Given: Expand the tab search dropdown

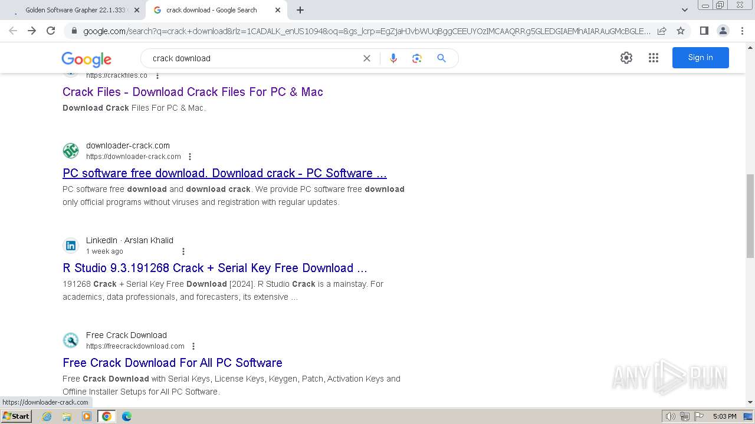Looking at the screenshot, I should [685, 10].
